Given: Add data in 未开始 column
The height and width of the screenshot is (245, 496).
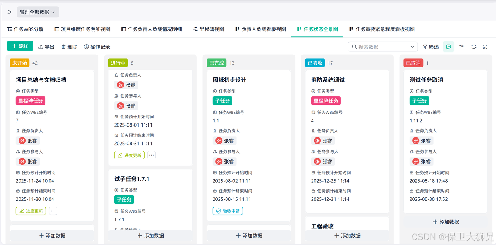Looking at the screenshot, I should (52, 235).
